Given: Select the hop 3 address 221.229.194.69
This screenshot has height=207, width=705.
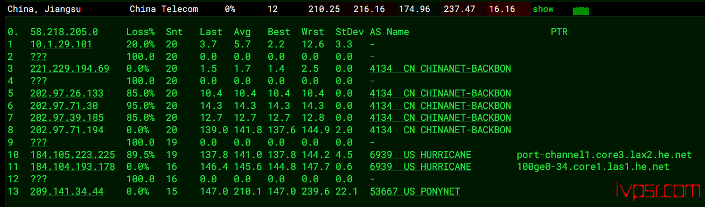Looking at the screenshot, I should [70, 68].
